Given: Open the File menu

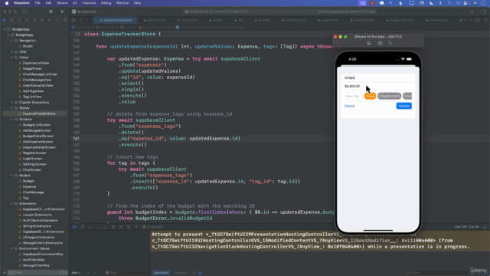Looking at the screenshot, I should point(38,3).
